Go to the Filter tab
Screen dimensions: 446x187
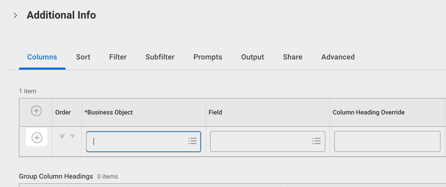point(118,57)
